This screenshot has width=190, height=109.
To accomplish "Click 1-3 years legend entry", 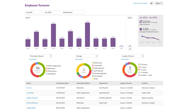I will point(143,67).
